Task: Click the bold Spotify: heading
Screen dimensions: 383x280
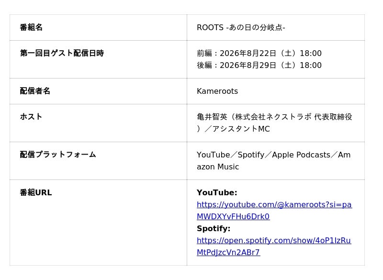Action: [x=214, y=228]
